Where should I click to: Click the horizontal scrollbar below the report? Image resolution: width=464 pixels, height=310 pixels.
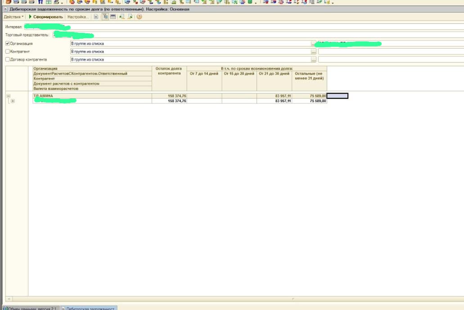pyautogui.click(x=225, y=299)
